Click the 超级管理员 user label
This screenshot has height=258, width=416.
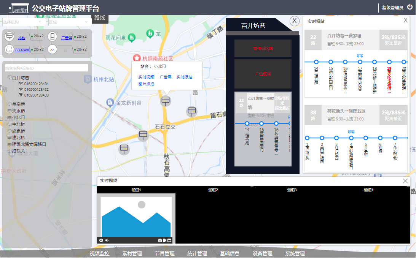point(393,8)
